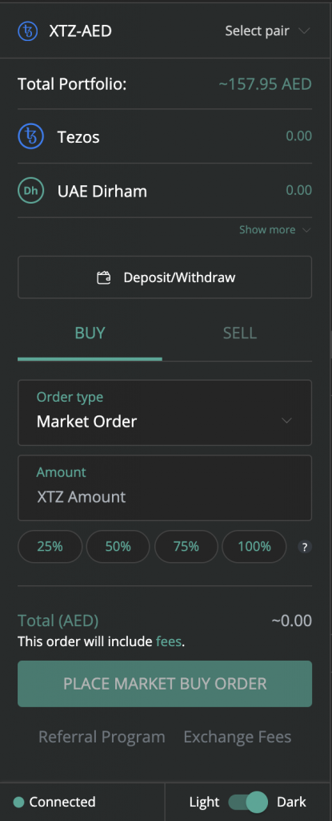Select the 100% amount button
The image size is (332, 821).
point(254,547)
